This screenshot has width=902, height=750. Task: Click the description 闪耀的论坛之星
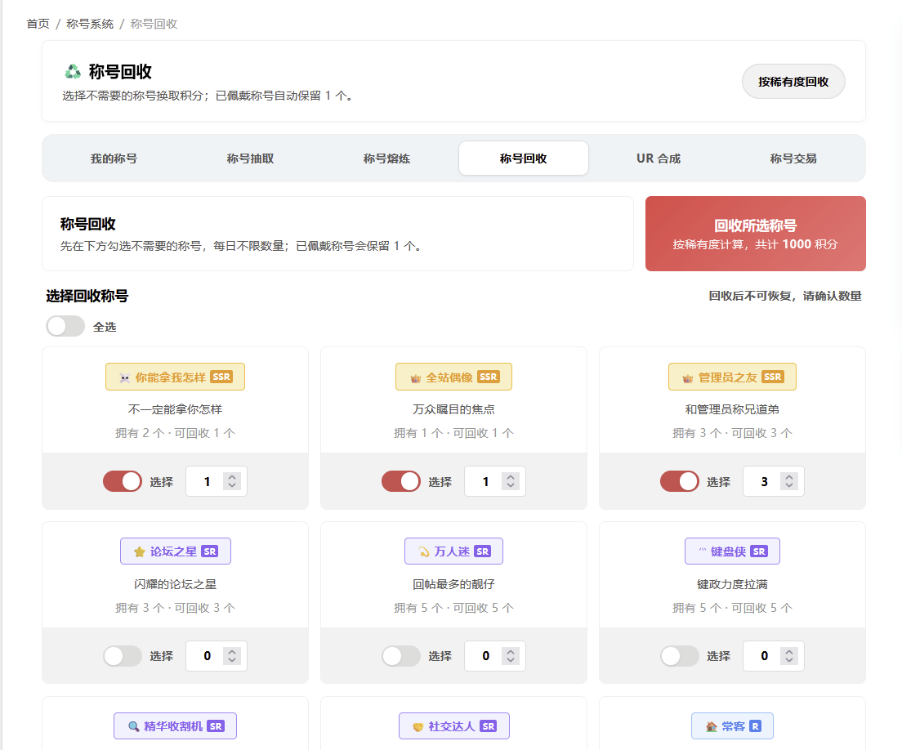click(176, 584)
